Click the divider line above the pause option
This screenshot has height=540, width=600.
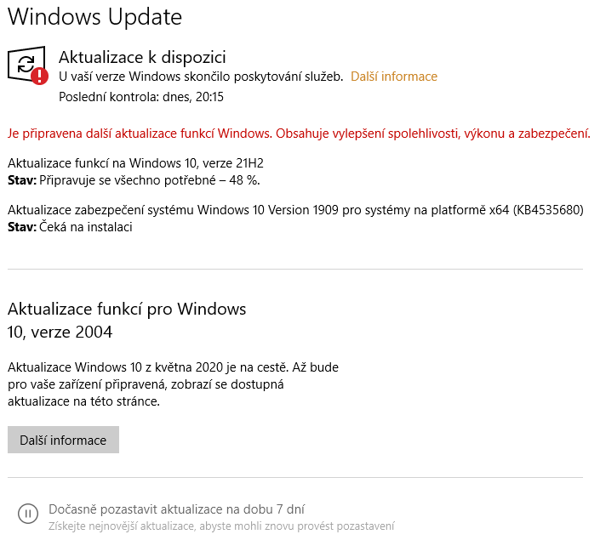[295, 478]
